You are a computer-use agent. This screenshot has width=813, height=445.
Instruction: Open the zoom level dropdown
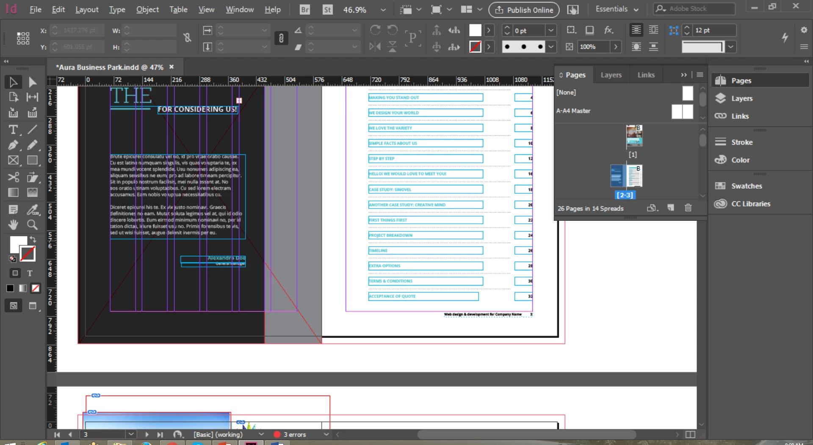click(x=383, y=10)
